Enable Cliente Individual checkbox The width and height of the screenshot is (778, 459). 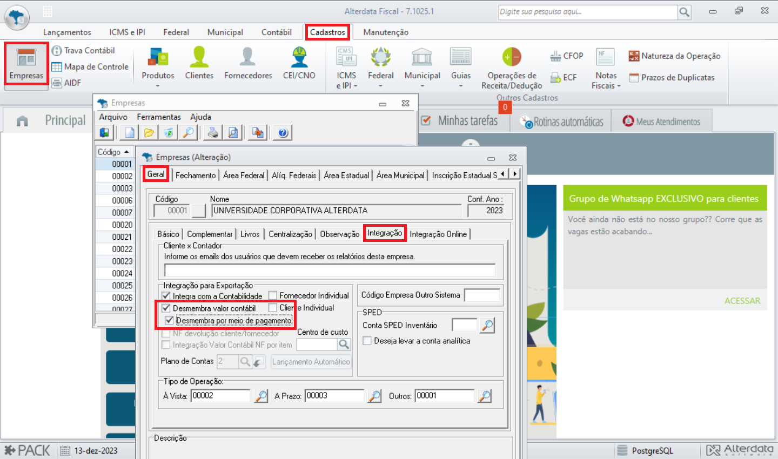click(273, 308)
